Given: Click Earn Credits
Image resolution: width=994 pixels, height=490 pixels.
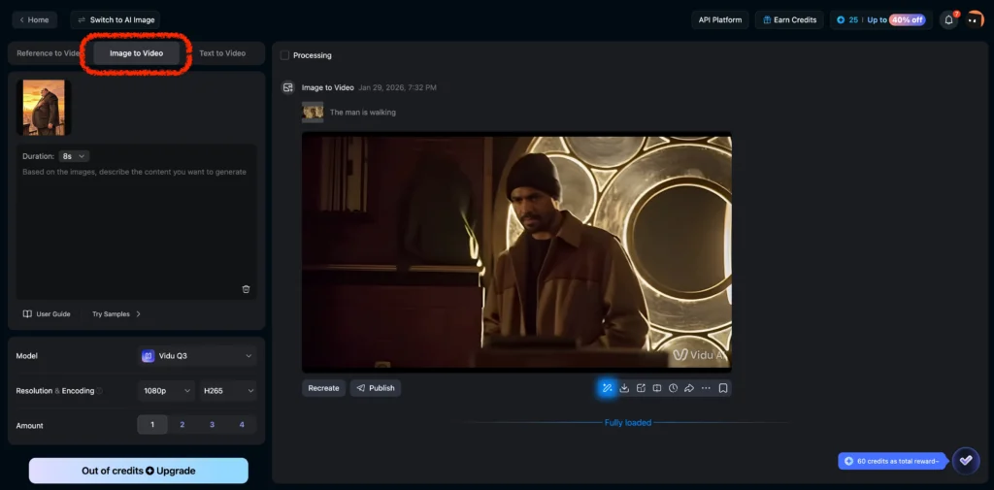Looking at the screenshot, I should click(x=789, y=19).
